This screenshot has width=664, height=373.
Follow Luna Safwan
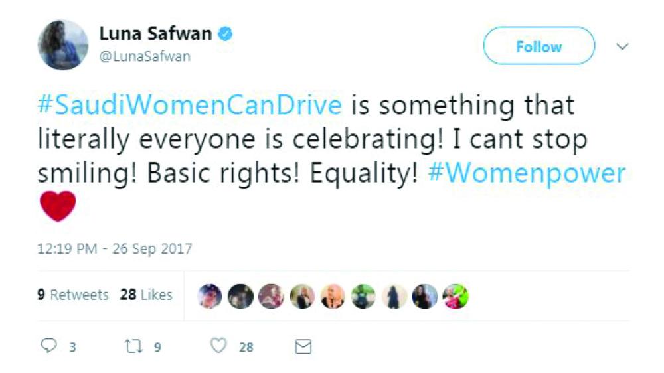(x=539, y=46)
